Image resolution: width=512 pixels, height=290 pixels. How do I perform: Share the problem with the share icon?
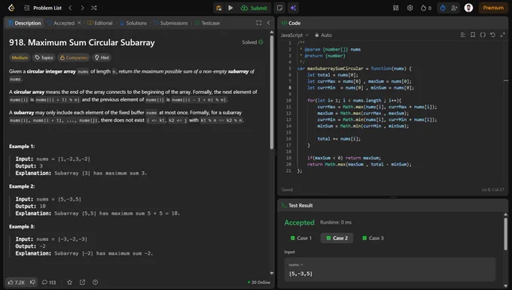click(82, 282)
